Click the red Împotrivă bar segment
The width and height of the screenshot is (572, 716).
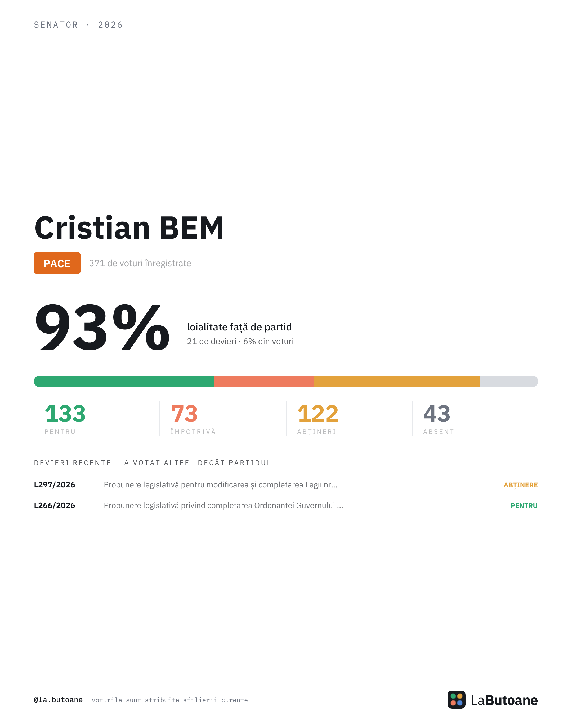(264, 381)
